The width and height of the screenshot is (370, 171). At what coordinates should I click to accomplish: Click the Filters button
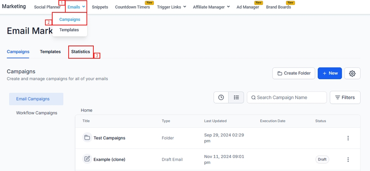point(345,98)
